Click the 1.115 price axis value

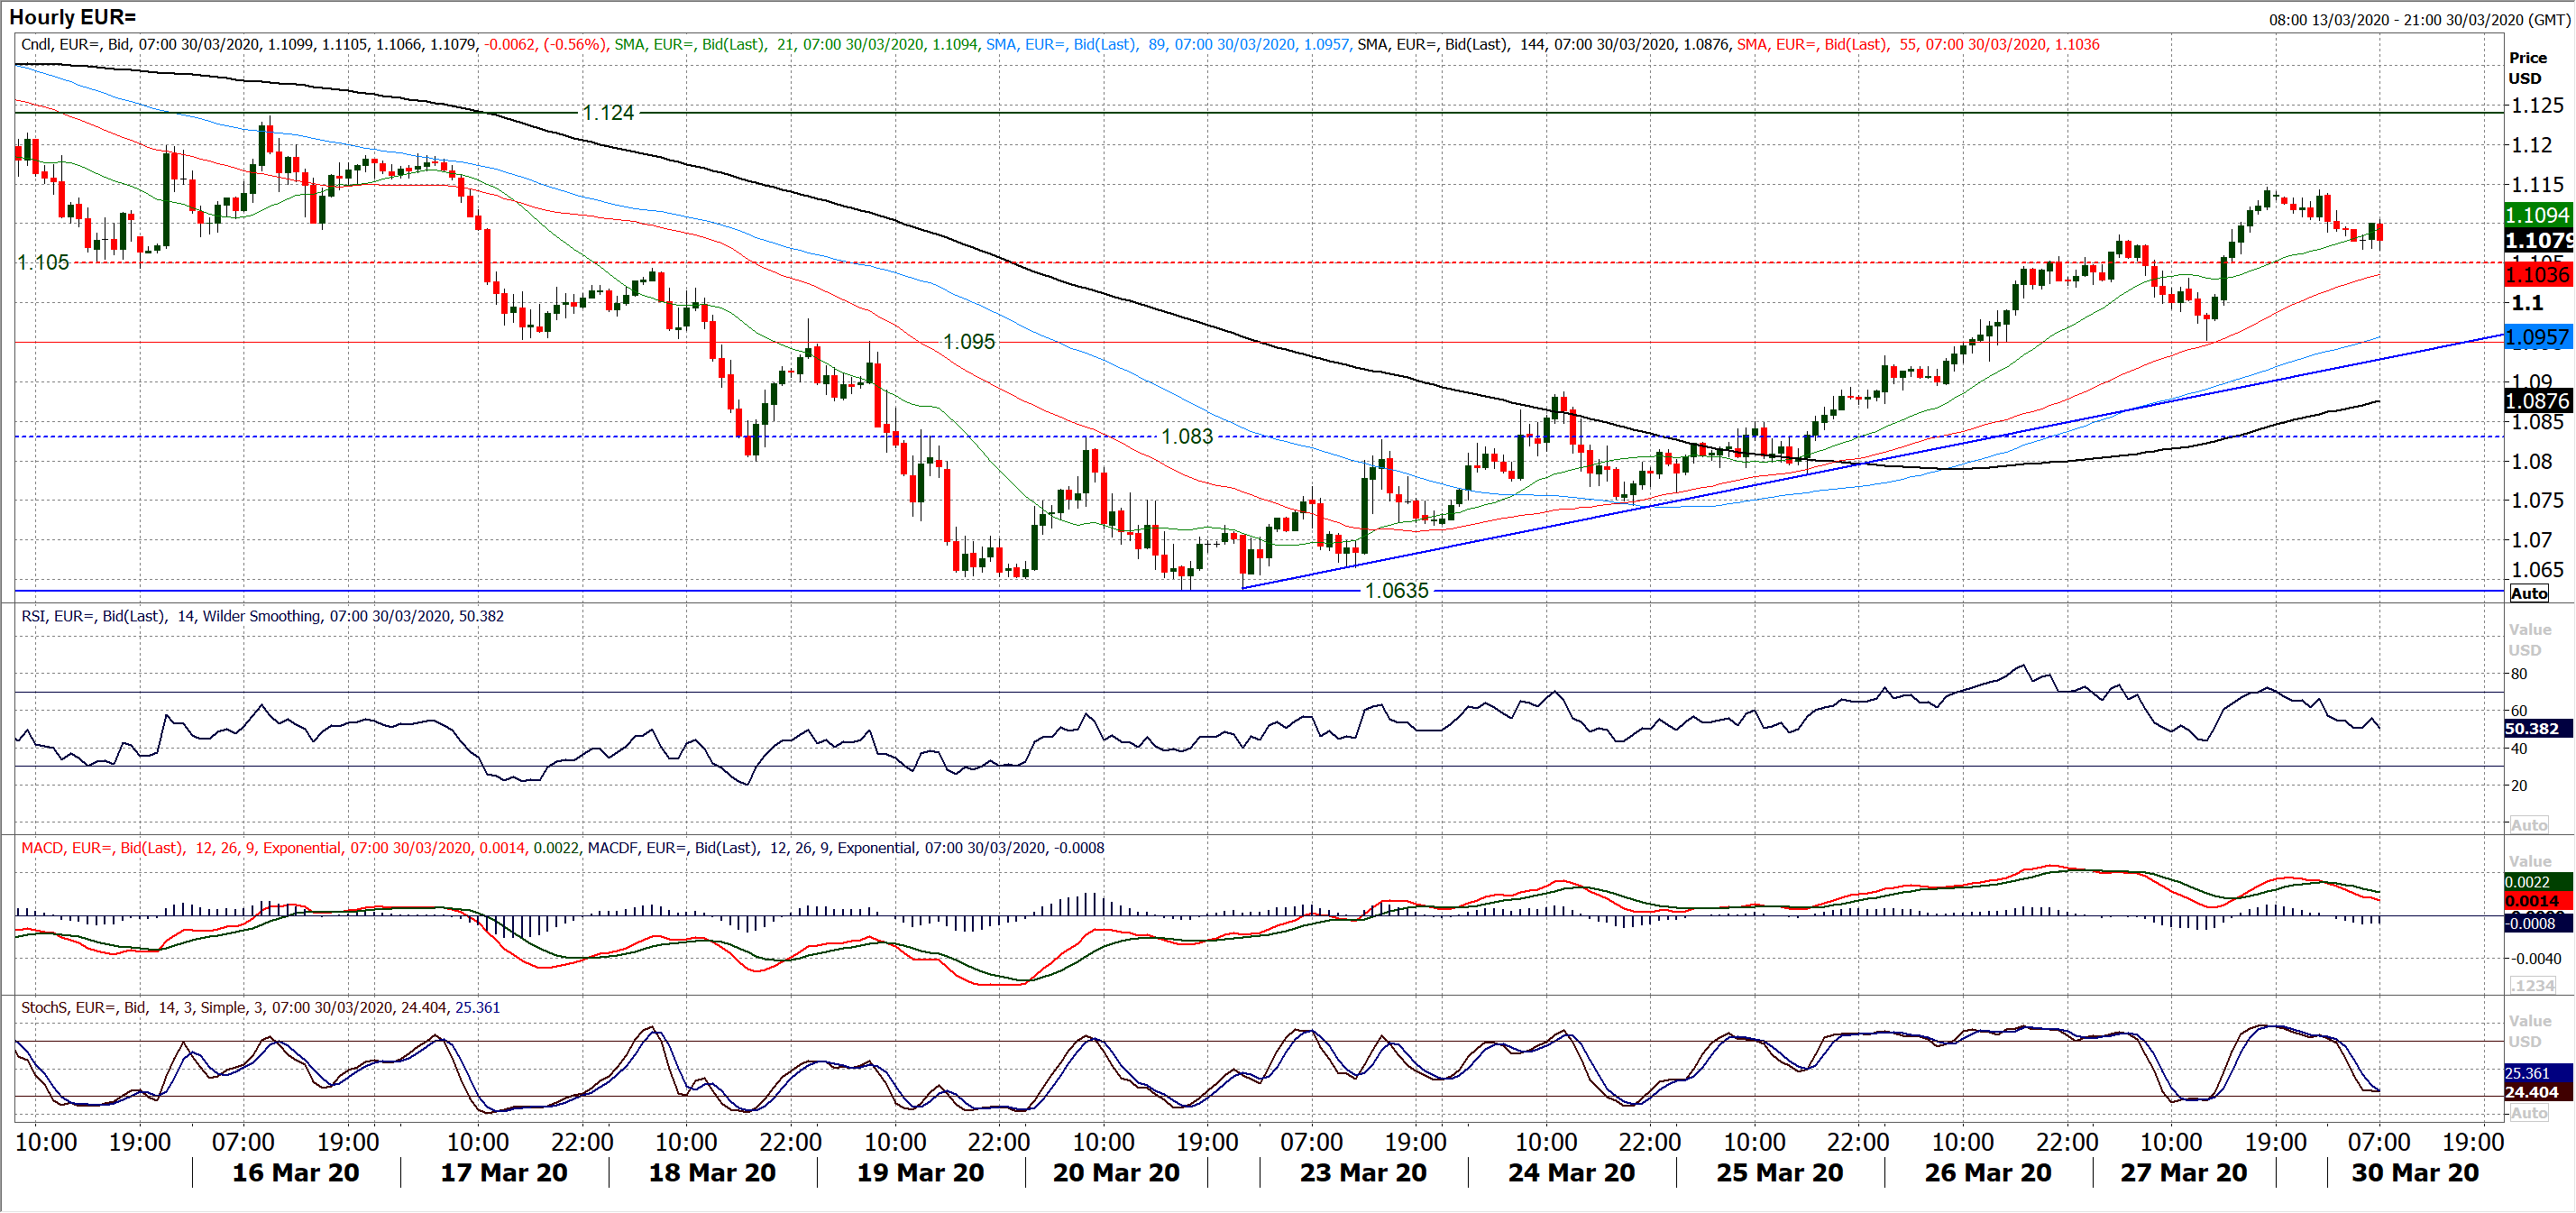(2538, 184)
